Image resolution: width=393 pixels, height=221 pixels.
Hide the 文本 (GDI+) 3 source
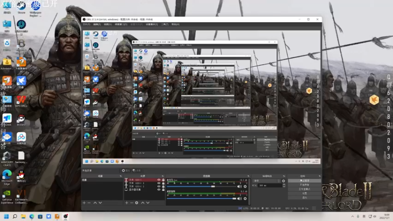[x=159, y=183]
